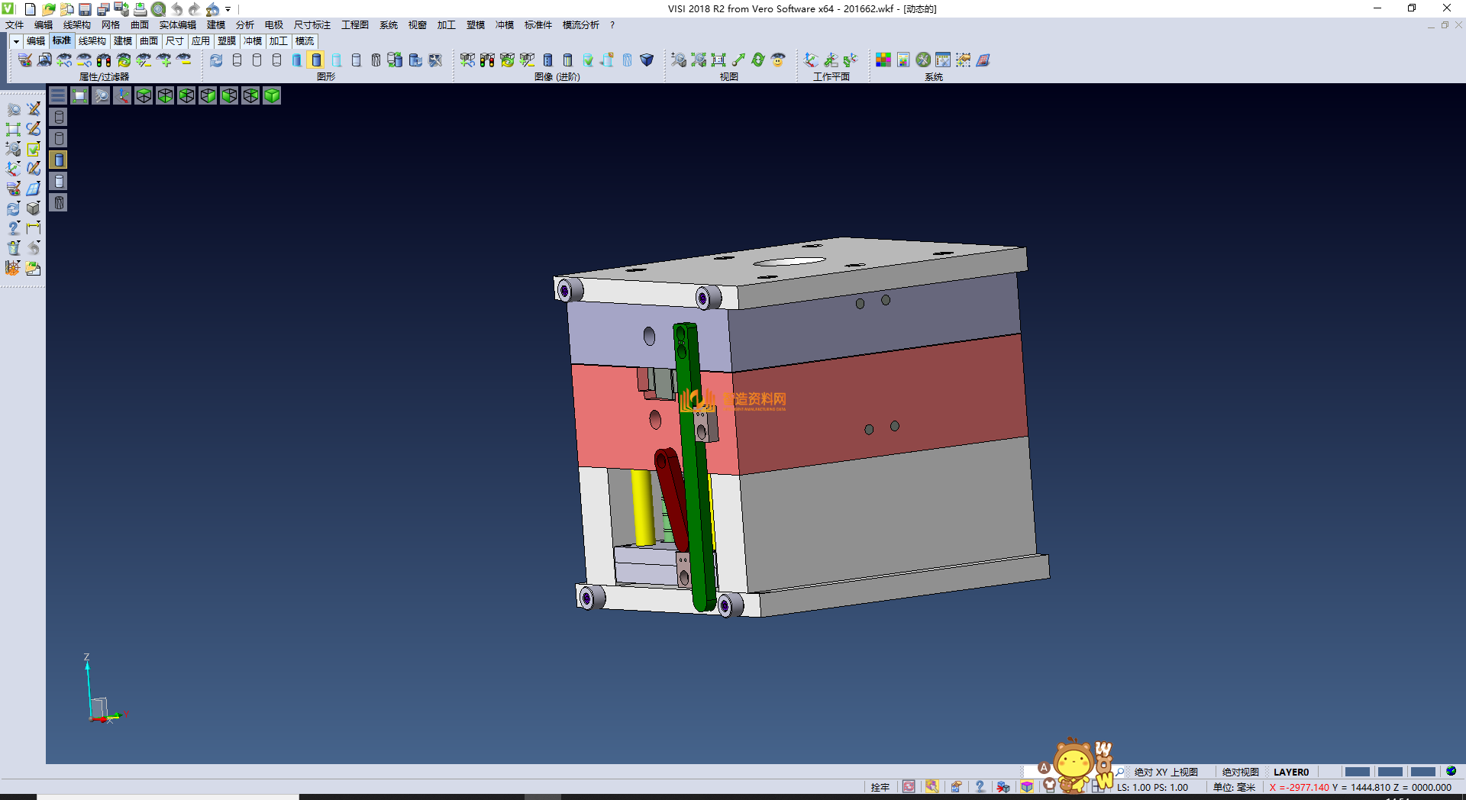The width and height of the screenshot is (1466, 800).
Task: Click the Save icon in quick access toolbar
Action: click(x=85, y=9)
